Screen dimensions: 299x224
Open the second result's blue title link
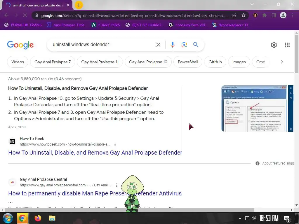(95, 193)
